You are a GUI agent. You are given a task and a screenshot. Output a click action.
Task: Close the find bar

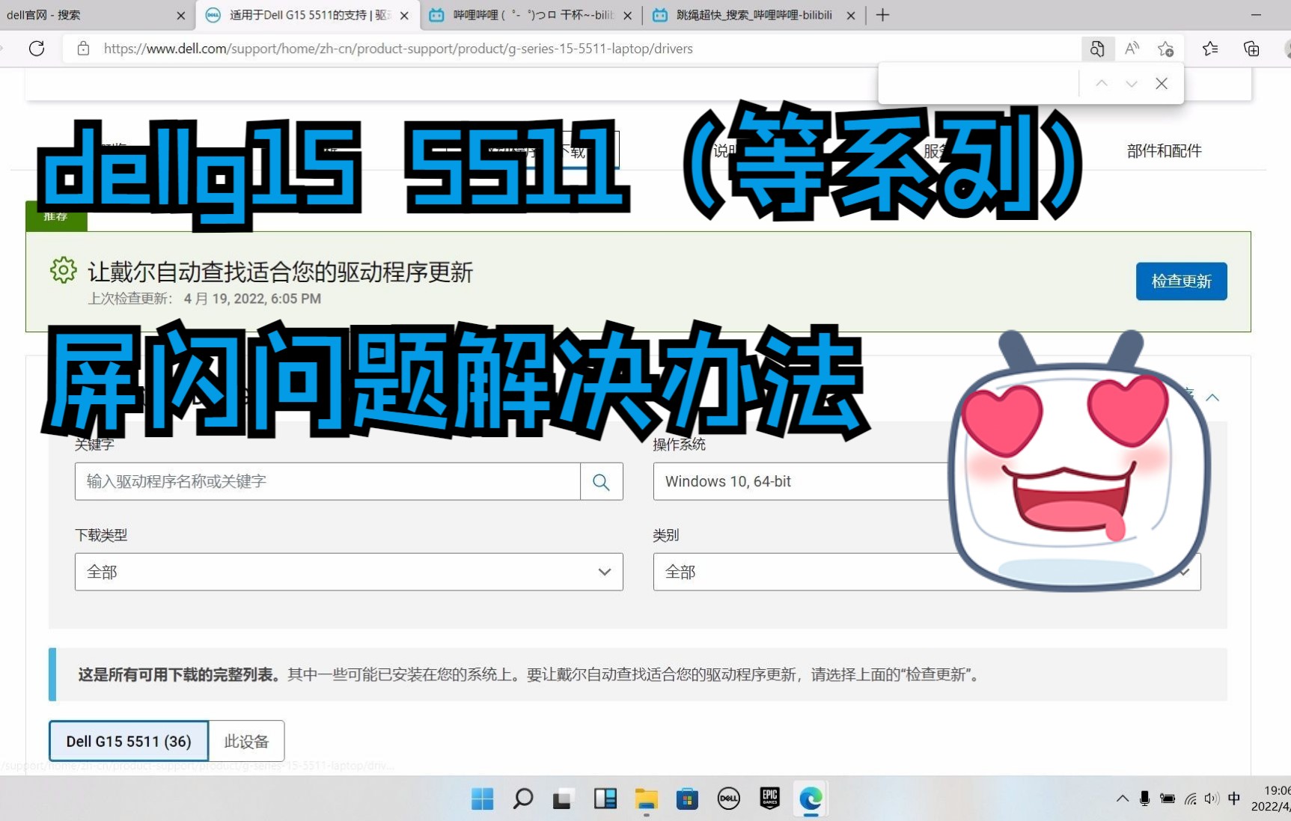click(x=1162, y=83)
